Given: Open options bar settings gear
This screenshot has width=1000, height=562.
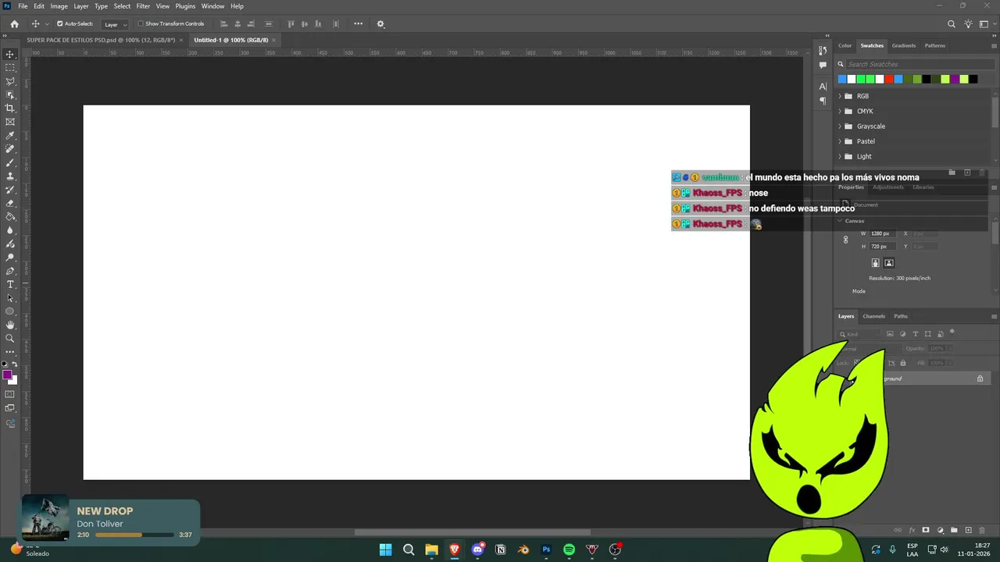Looking at the screenshot, I should click(380, 24).
